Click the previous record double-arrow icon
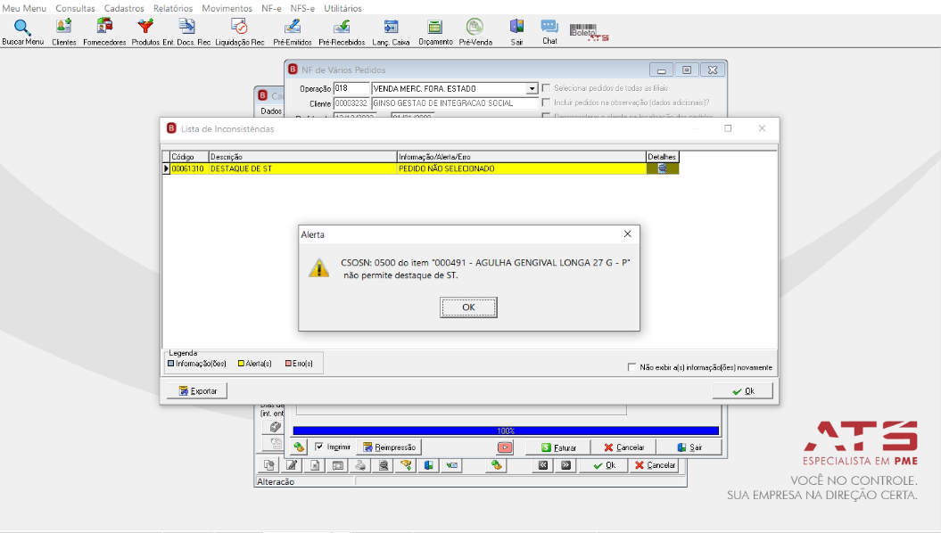The height and width of the screenshot is (533, 941). 543,465
